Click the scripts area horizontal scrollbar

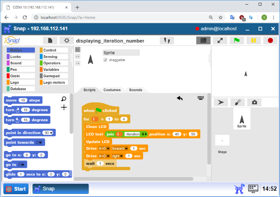click(x=134, y=179)
